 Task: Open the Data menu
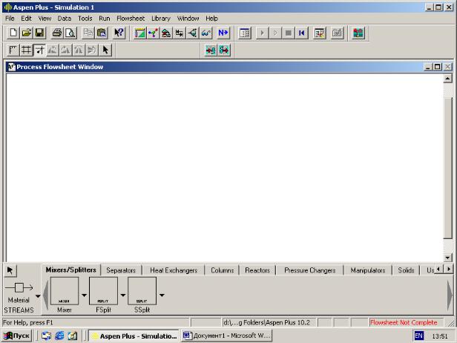click(x=65, y=19)
